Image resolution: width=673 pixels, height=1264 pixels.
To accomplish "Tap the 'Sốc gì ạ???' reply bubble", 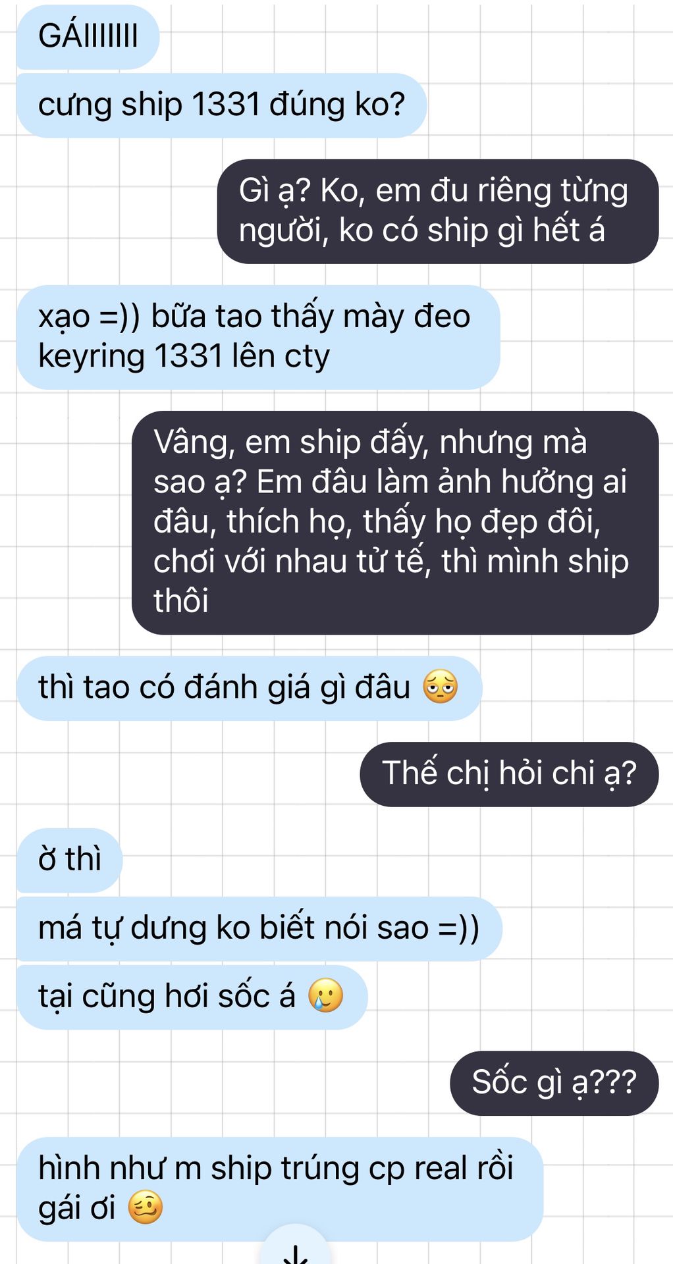I will pyautogui.click(x=554, y=1083).
